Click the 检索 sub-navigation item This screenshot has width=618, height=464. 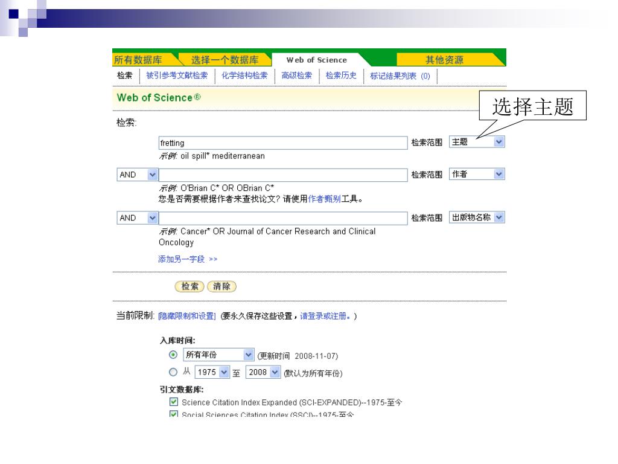(125, 76)
